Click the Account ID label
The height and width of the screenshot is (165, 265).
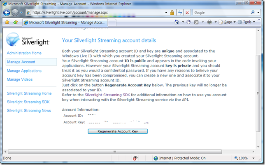73,116
